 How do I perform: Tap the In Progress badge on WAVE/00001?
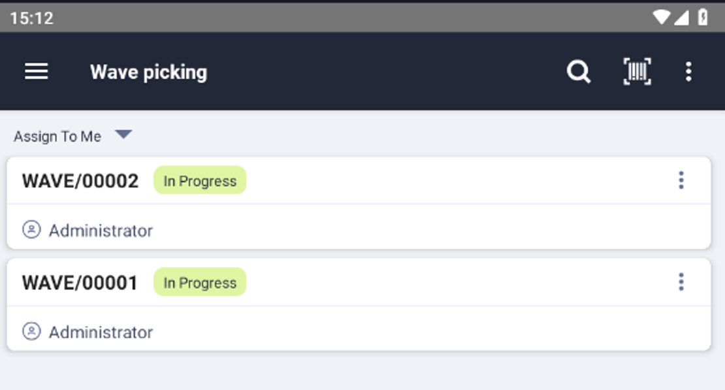[200, 282]
